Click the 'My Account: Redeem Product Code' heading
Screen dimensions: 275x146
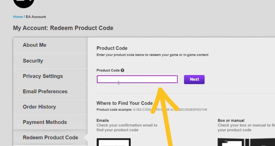point(63,28)
